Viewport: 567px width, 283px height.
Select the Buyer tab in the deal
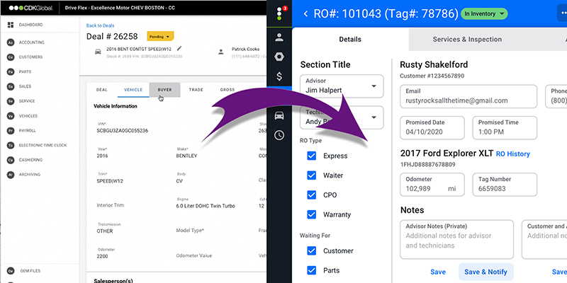pos(164,90)
